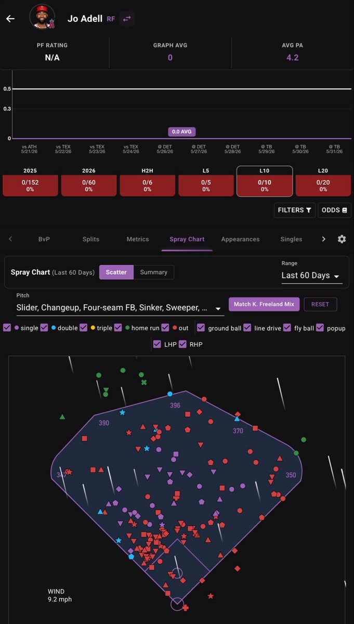Image resolution: width=354 pixels, height=624 pixels.
Task: Open the FILTERS button
Action: coord(294,210)
